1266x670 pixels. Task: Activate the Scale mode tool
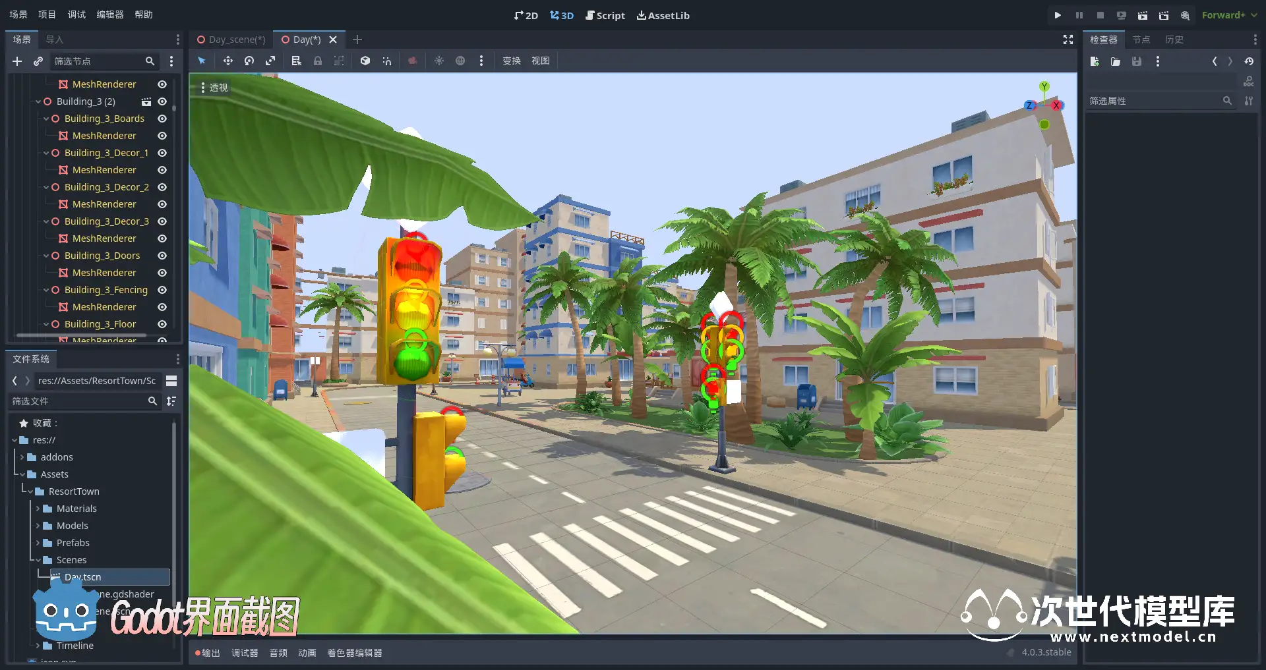point(270,61)
